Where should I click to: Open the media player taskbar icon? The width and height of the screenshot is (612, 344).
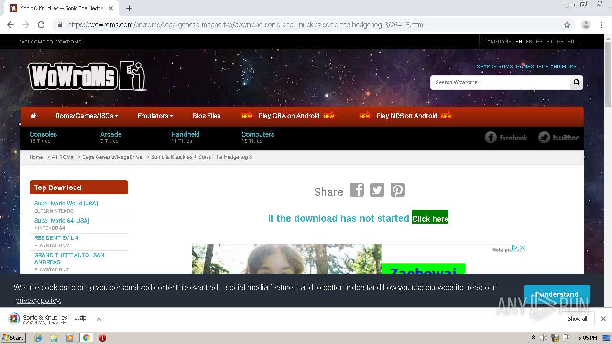point(70,338)
